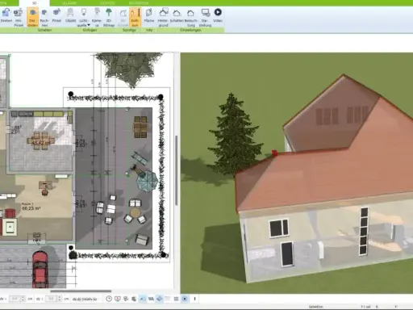Screen dimensions: 413x310
Task: Click the Lichtquelle light bulb icon
Action: click(x=84, y=13)
